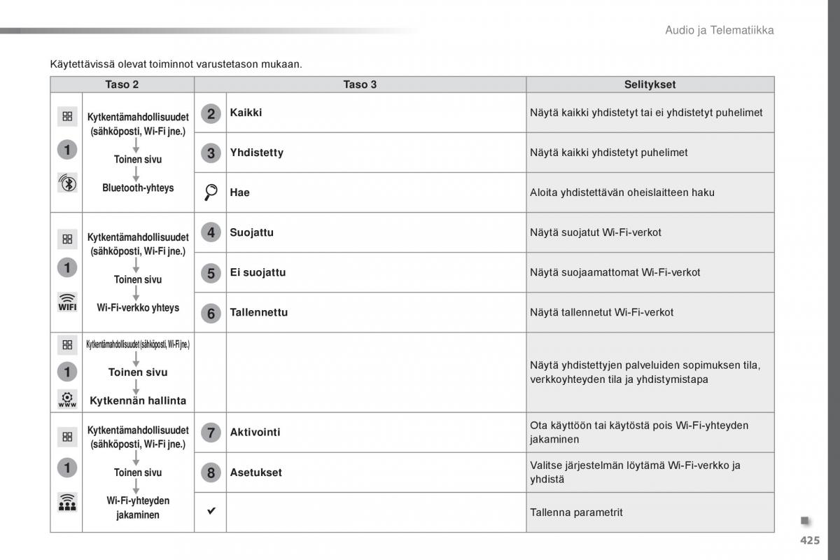This screenshot has width=840, height=560.
Task: Click the Kaikki label
Action: coord(246,112)
